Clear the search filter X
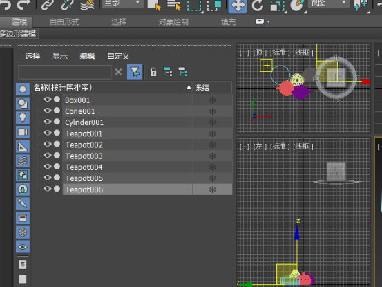 [x=118, y=72]
